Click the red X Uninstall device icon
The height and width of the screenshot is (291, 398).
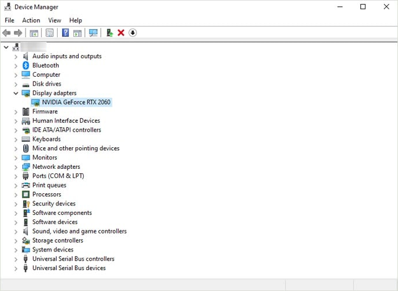coord(121,33)
